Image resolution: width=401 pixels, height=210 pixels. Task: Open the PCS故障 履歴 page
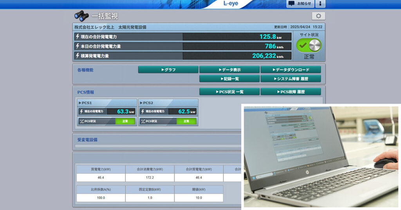pos(290,92)
